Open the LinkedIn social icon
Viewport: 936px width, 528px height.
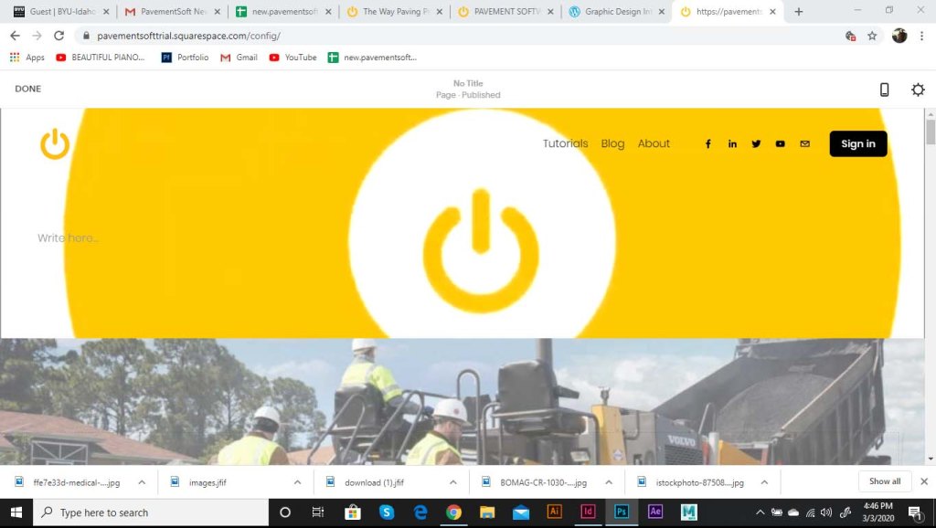[x=732, y=143]
